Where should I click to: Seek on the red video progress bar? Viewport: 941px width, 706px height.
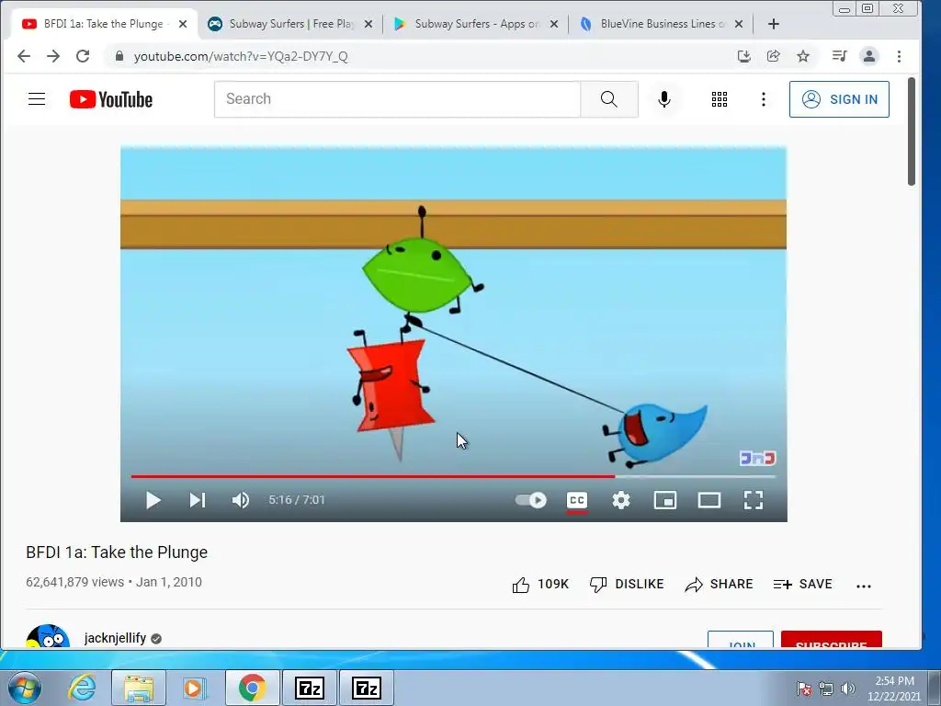[454, 477]
